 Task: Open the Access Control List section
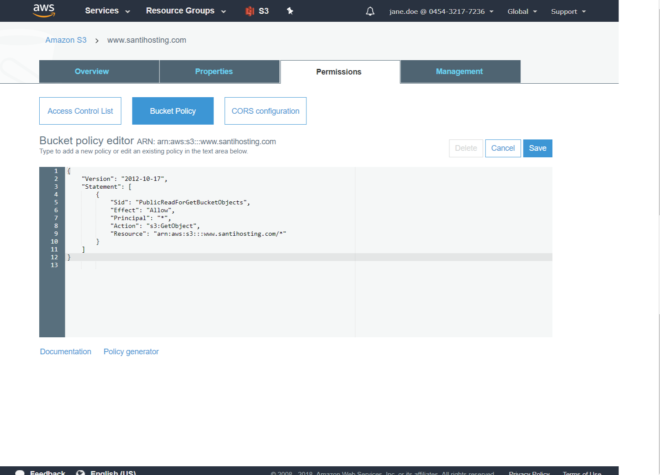click(x=80, y=111)
